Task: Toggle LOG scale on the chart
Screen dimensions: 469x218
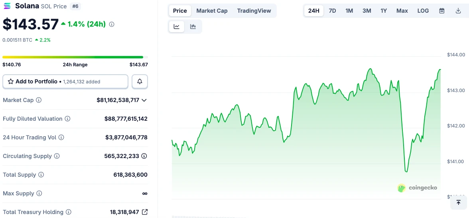Action: tap(423, 11)
